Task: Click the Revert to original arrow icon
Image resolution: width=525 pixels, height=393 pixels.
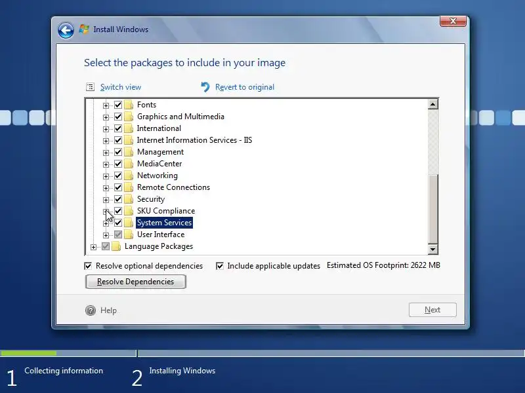Action: tap(205, 87)
